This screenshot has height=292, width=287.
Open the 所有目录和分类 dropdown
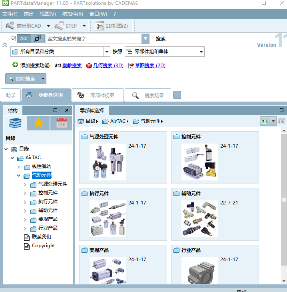click(x=107, y=52)
